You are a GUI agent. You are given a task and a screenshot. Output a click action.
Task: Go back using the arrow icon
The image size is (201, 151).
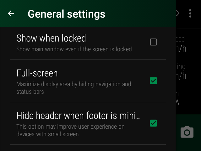point(11,14)
